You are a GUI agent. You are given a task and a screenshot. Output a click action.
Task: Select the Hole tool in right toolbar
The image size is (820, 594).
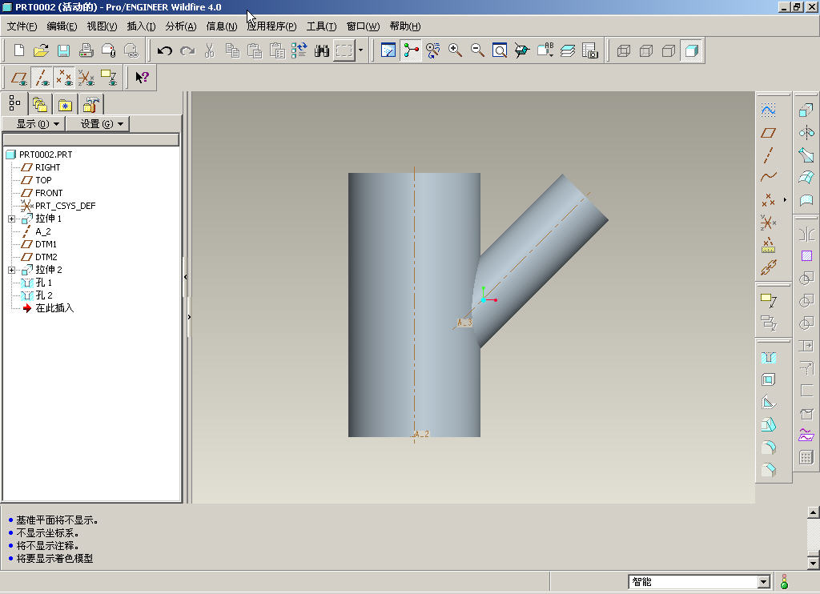pyautogui.click(x=769, y=357)
